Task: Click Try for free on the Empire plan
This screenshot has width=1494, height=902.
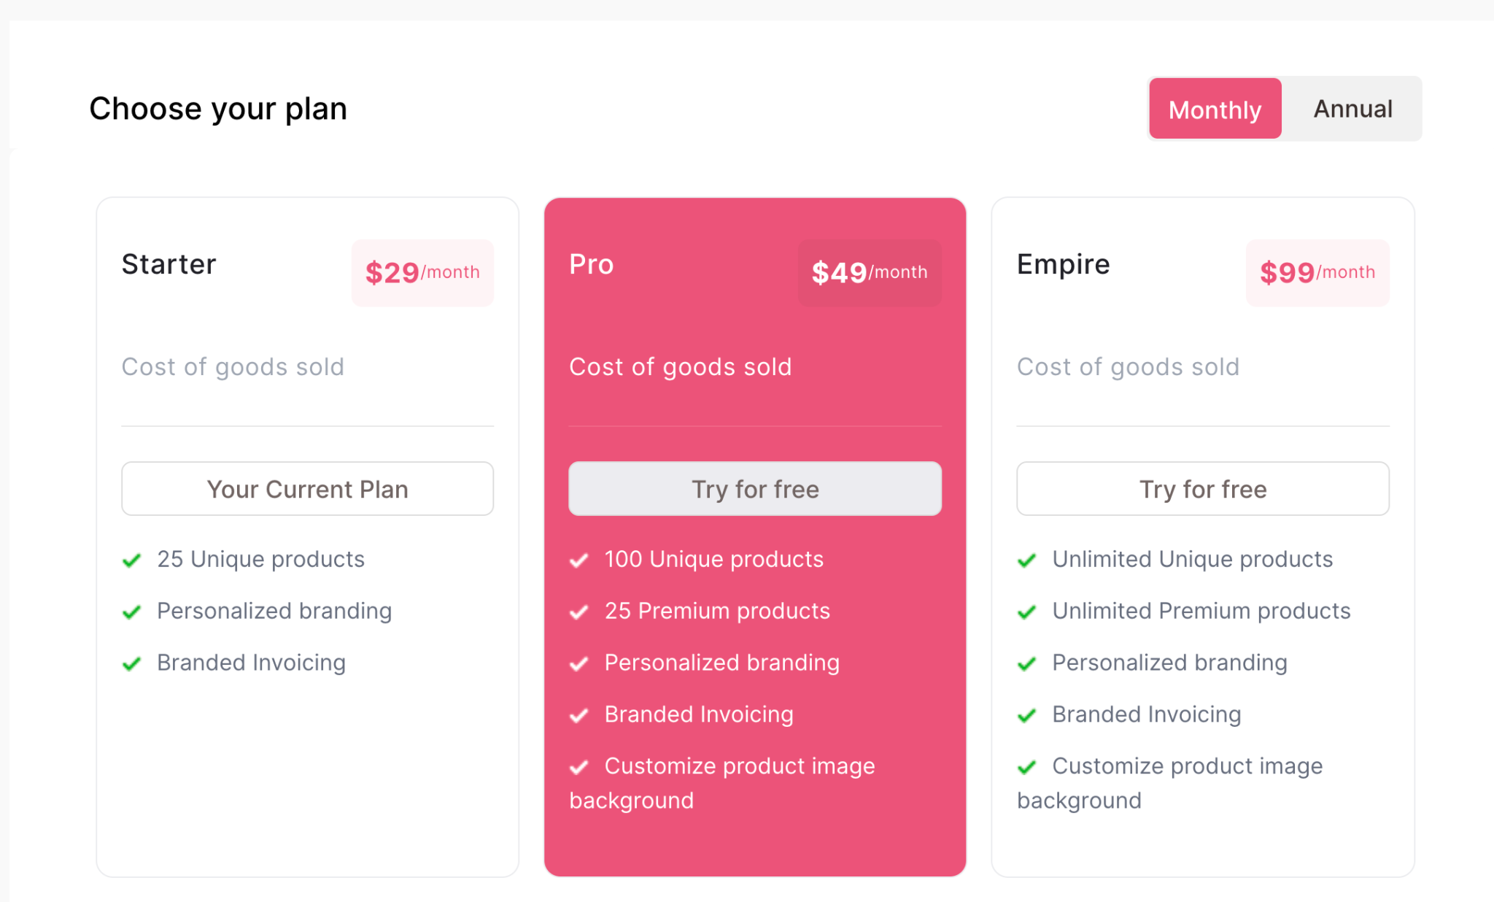Action: [x=1202, y=489]
